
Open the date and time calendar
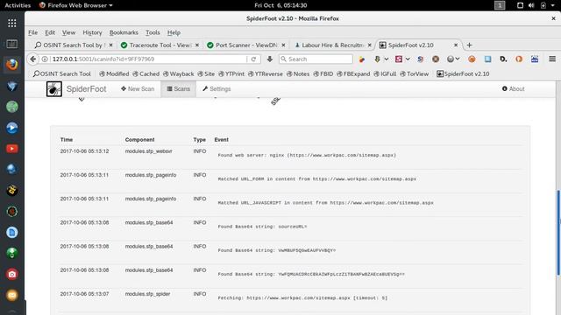pos(280,5)
